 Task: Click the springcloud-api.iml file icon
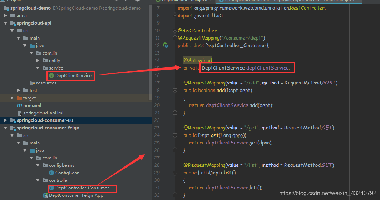point(19,113)
